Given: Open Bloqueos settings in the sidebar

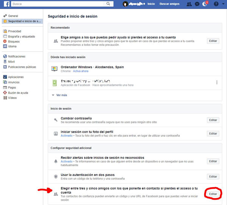Looking at the screenshot, I should tap(14, 41).
